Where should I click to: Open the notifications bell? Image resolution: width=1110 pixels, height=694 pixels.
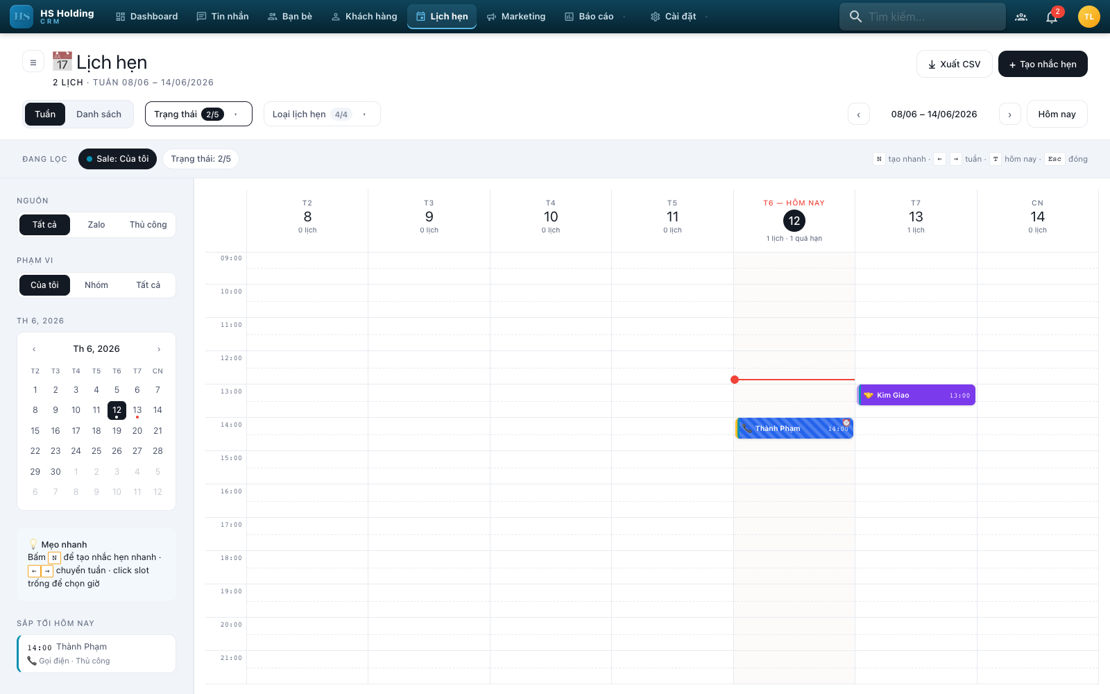[x=1052, y=17]
